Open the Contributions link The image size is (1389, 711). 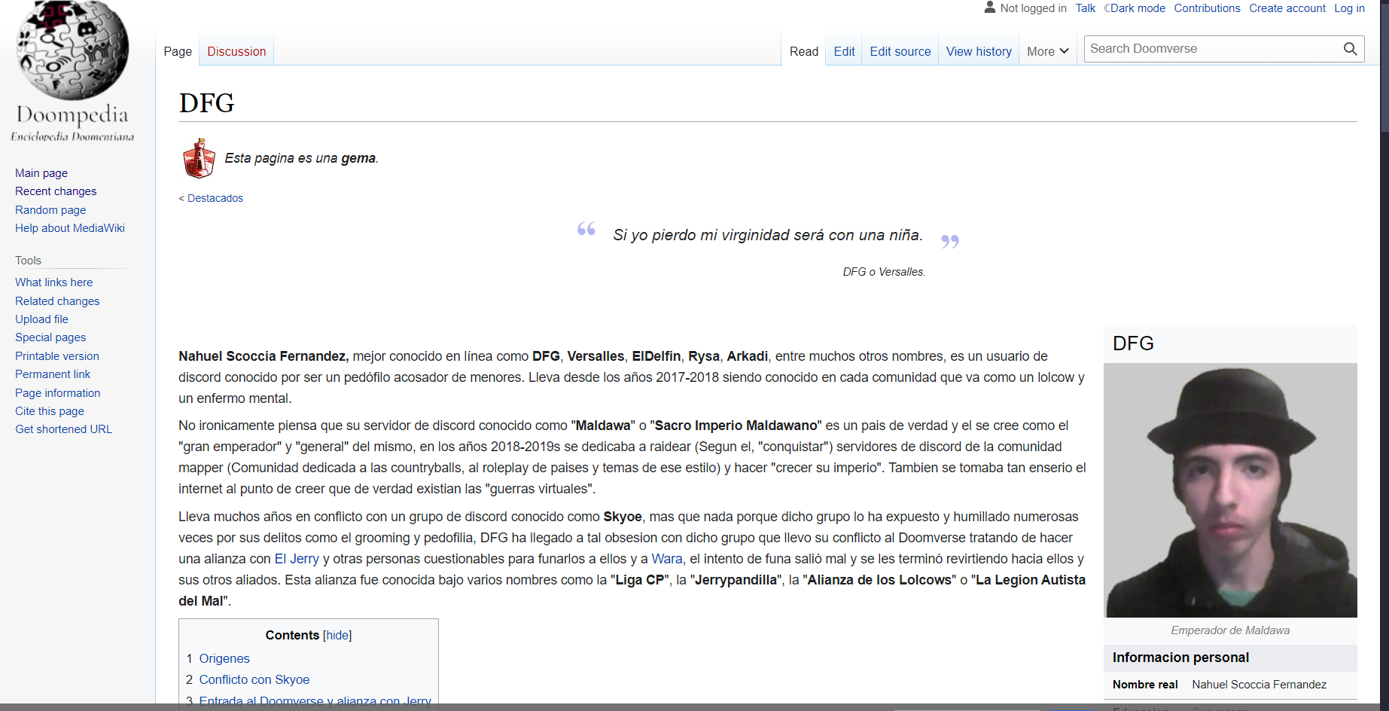click(x=1208, y=8)
